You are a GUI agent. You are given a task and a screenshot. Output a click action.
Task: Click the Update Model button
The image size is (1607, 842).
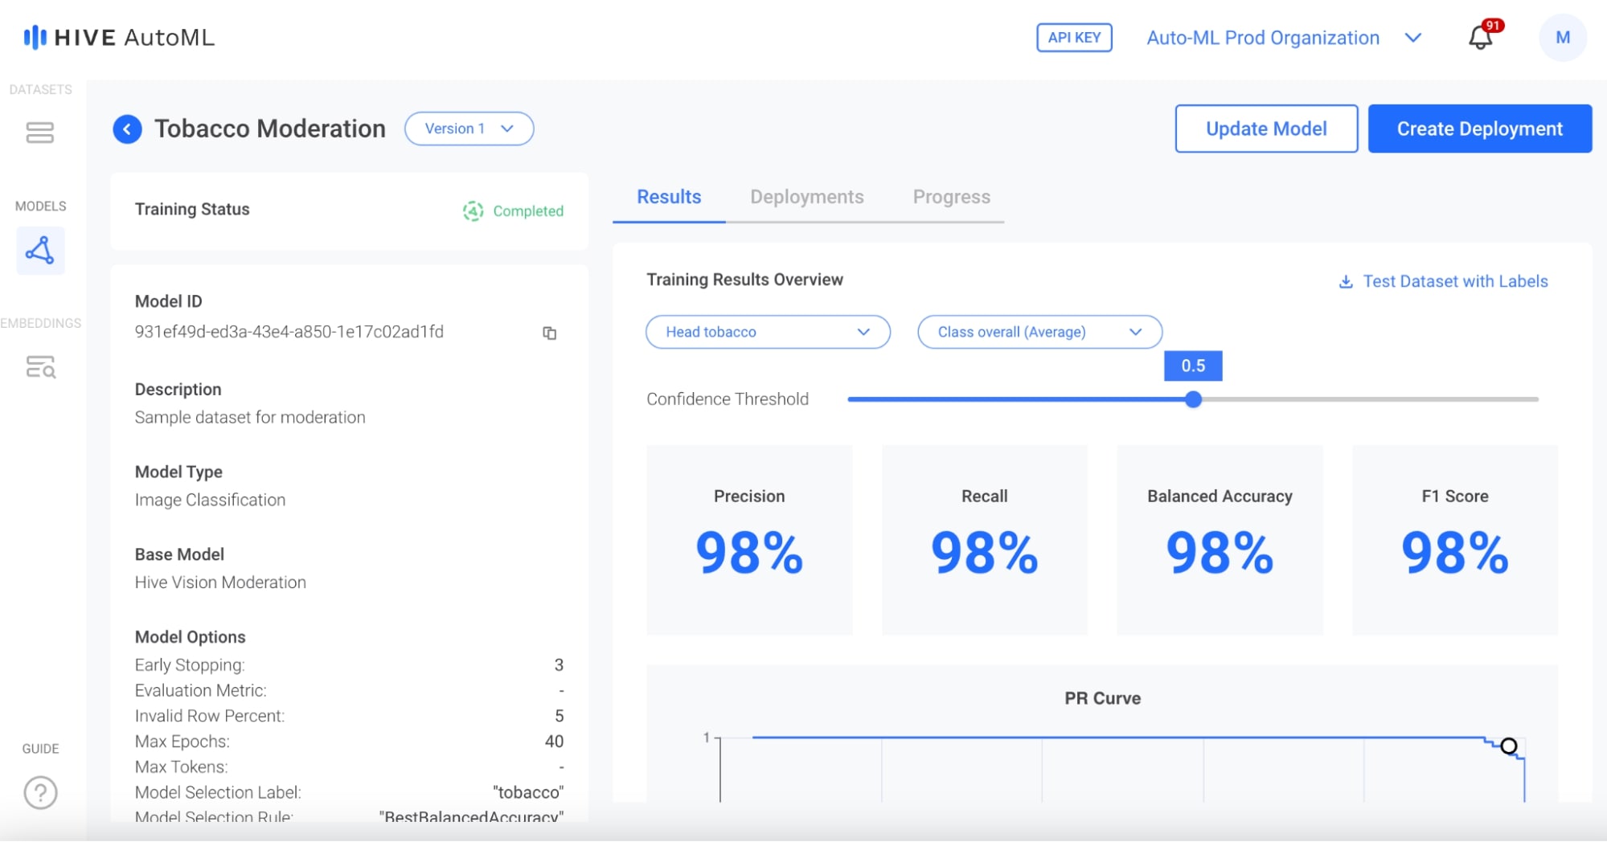1266,129
